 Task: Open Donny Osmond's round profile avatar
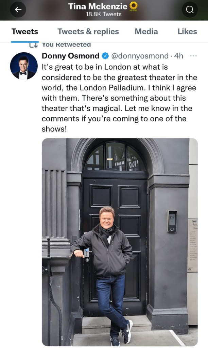click(24, 66)
